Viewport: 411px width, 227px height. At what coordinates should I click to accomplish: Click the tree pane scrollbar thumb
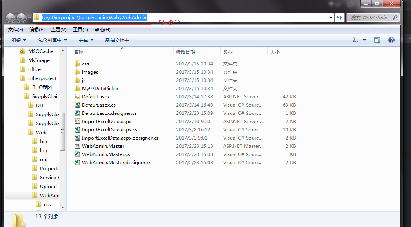63,131
